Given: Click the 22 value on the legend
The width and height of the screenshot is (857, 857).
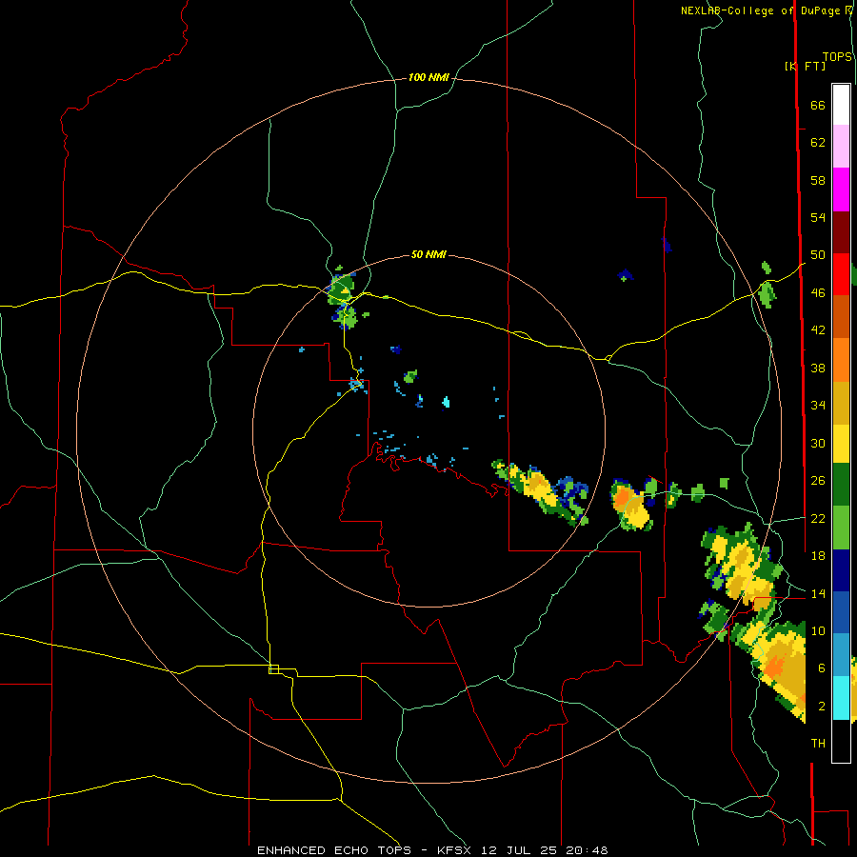Looking at the screenshot, I should (x=818, y=518).
